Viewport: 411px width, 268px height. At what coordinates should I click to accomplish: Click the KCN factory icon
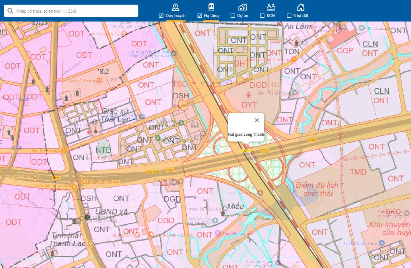pos(270,7)
